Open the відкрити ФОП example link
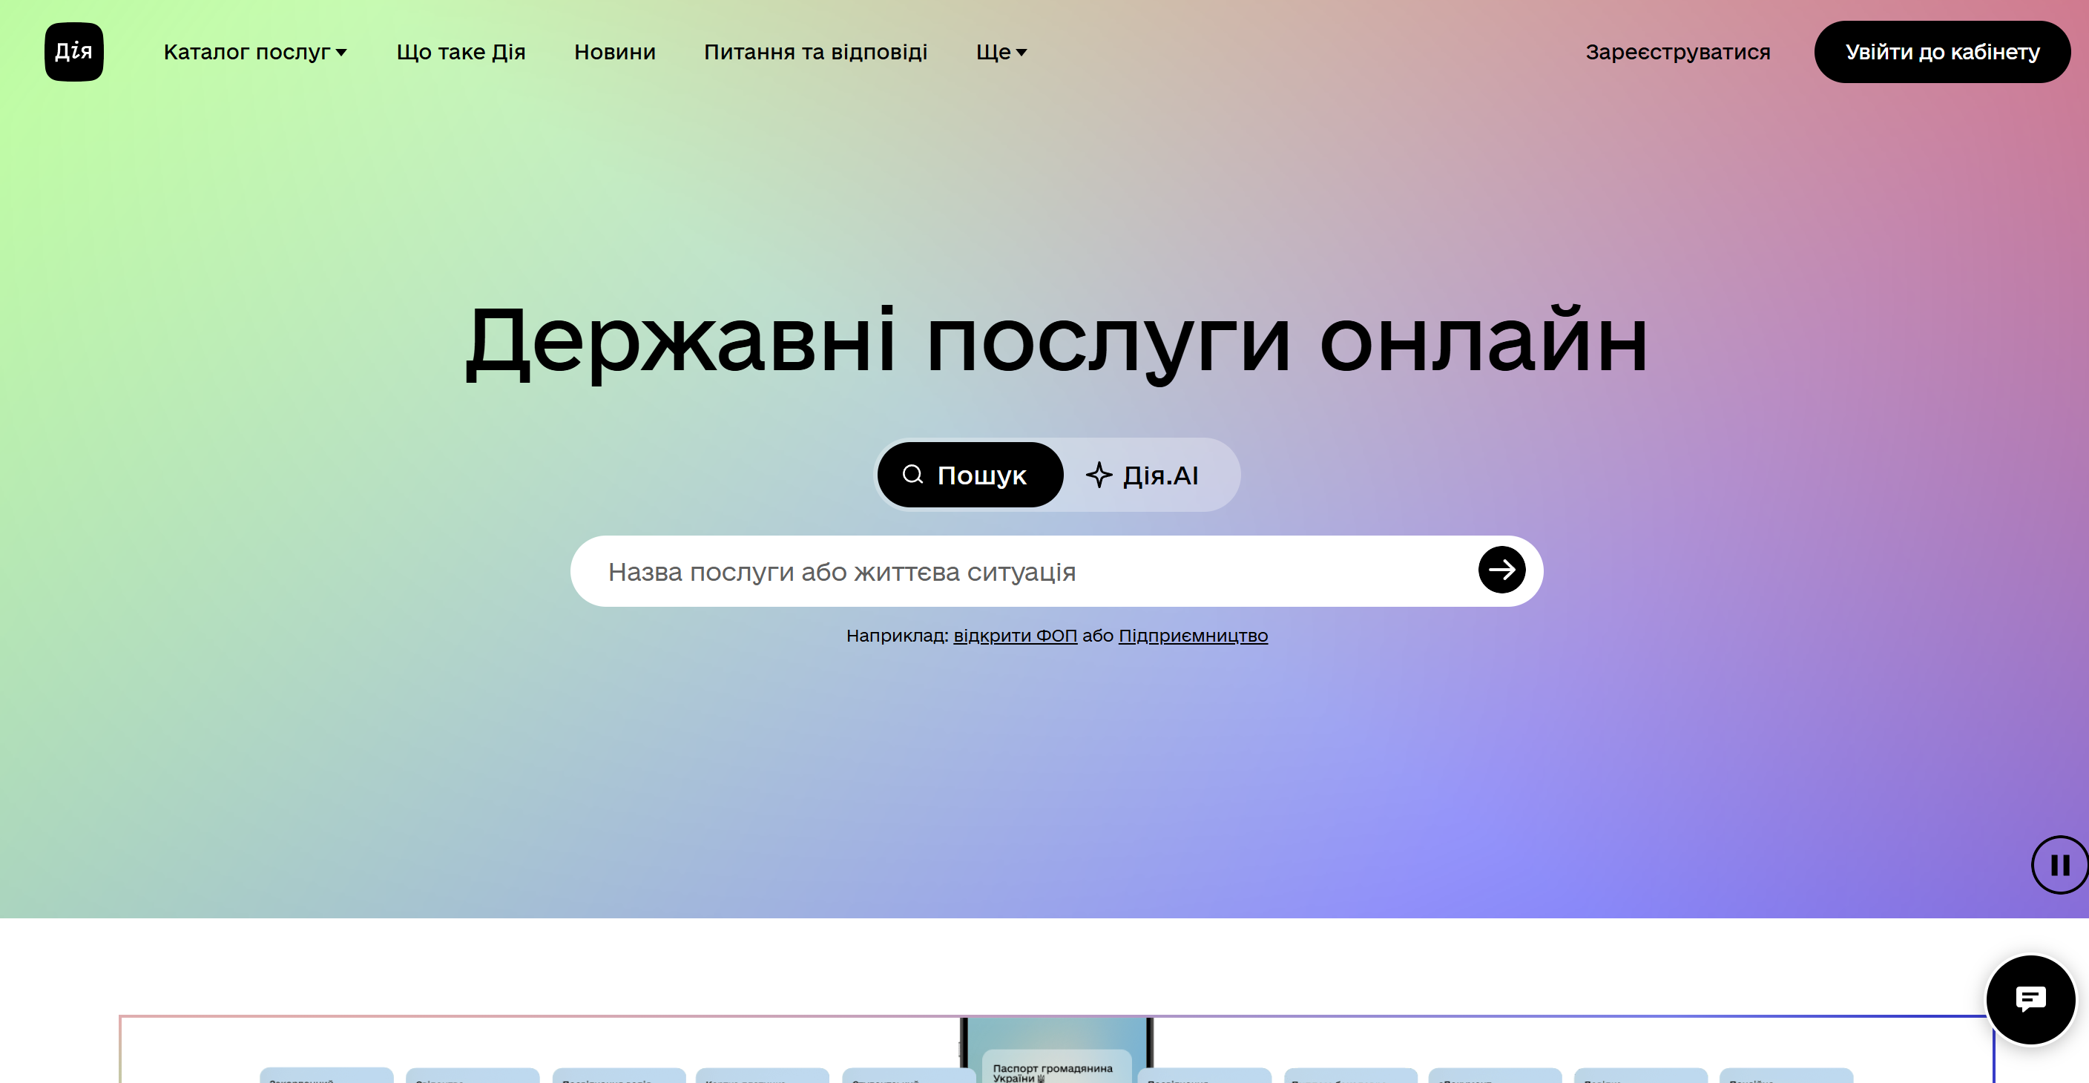Image resolution: width=2089 pixels, height=1083 pixels. pos(1015,636)
